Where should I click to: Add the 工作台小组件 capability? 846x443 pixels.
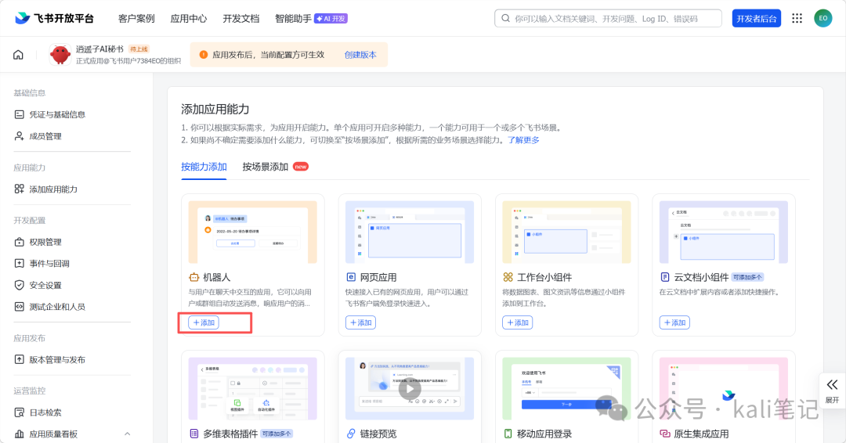[x=518, y=322]
